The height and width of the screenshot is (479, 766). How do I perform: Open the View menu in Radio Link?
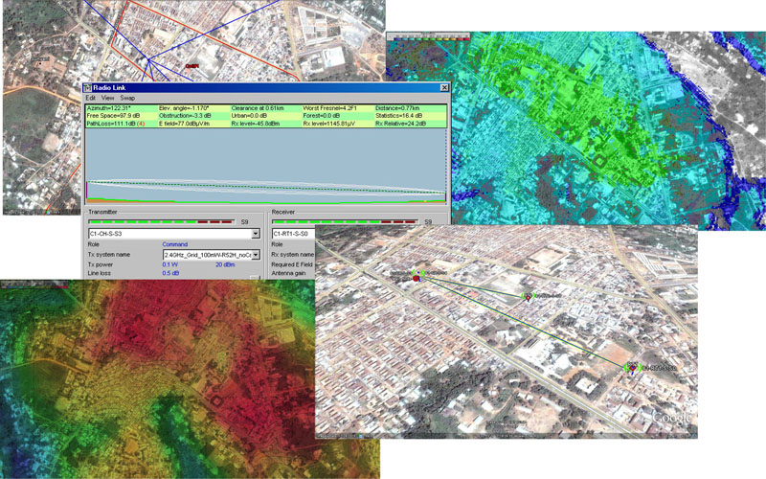pyautogui.click(x=107, y=98)
